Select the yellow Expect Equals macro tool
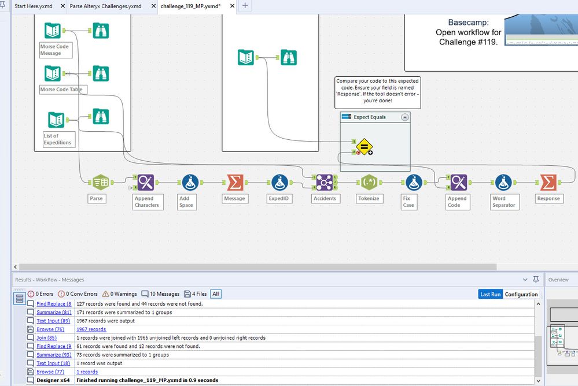The image size is (578, 386). (x=364, y=147)
